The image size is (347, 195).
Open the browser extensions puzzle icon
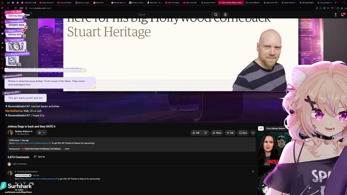pos(338,8)
